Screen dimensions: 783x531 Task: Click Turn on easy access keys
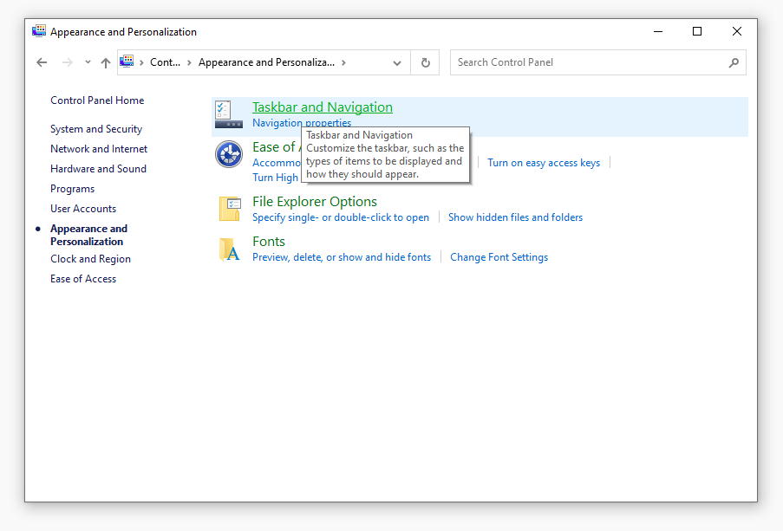(x=544, y=163)
